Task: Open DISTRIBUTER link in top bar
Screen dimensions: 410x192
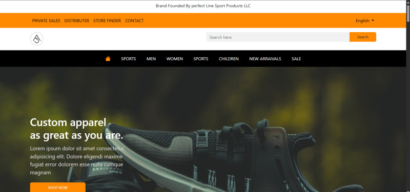Action: [x=76, y=20]
